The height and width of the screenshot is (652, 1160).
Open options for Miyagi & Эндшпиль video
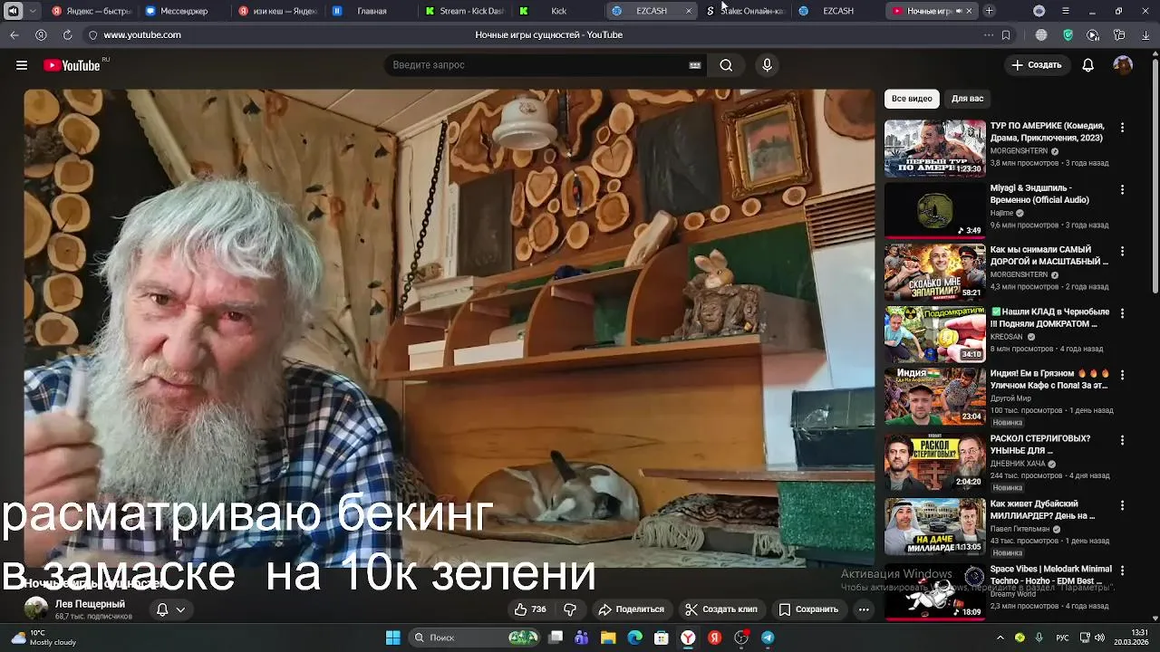point(1122,189)
